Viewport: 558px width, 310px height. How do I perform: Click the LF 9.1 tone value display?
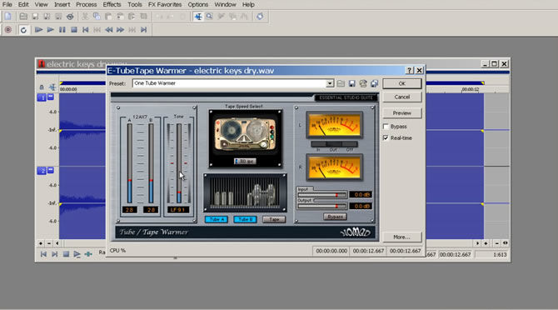pyautogui.click(x=178, y=210)
